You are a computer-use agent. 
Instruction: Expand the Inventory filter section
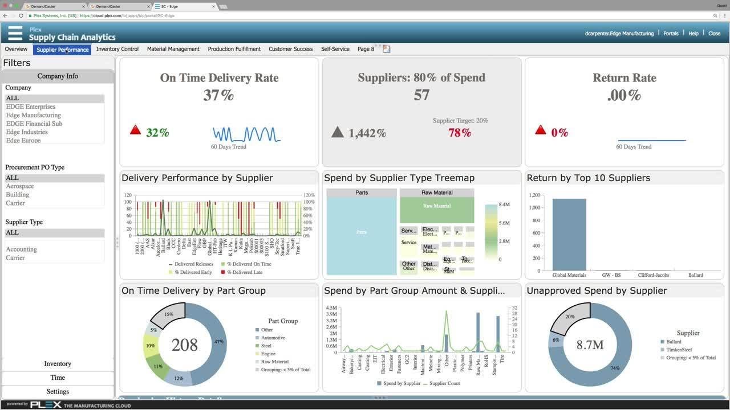(x=58, y=363)
